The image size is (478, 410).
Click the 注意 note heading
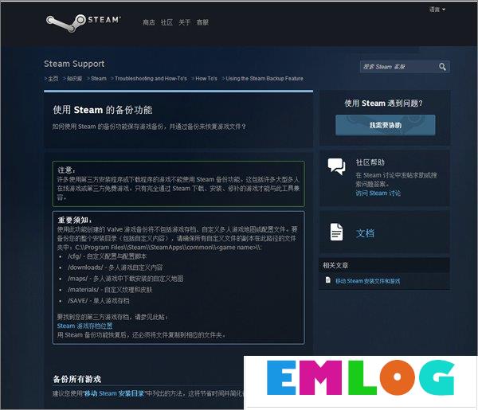click(x=66, y=170)
